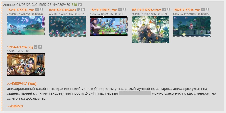The image size is (226, 113).
Task: Click the poster name Аноним
Action: pyautogui.click(x=9, y=5)
